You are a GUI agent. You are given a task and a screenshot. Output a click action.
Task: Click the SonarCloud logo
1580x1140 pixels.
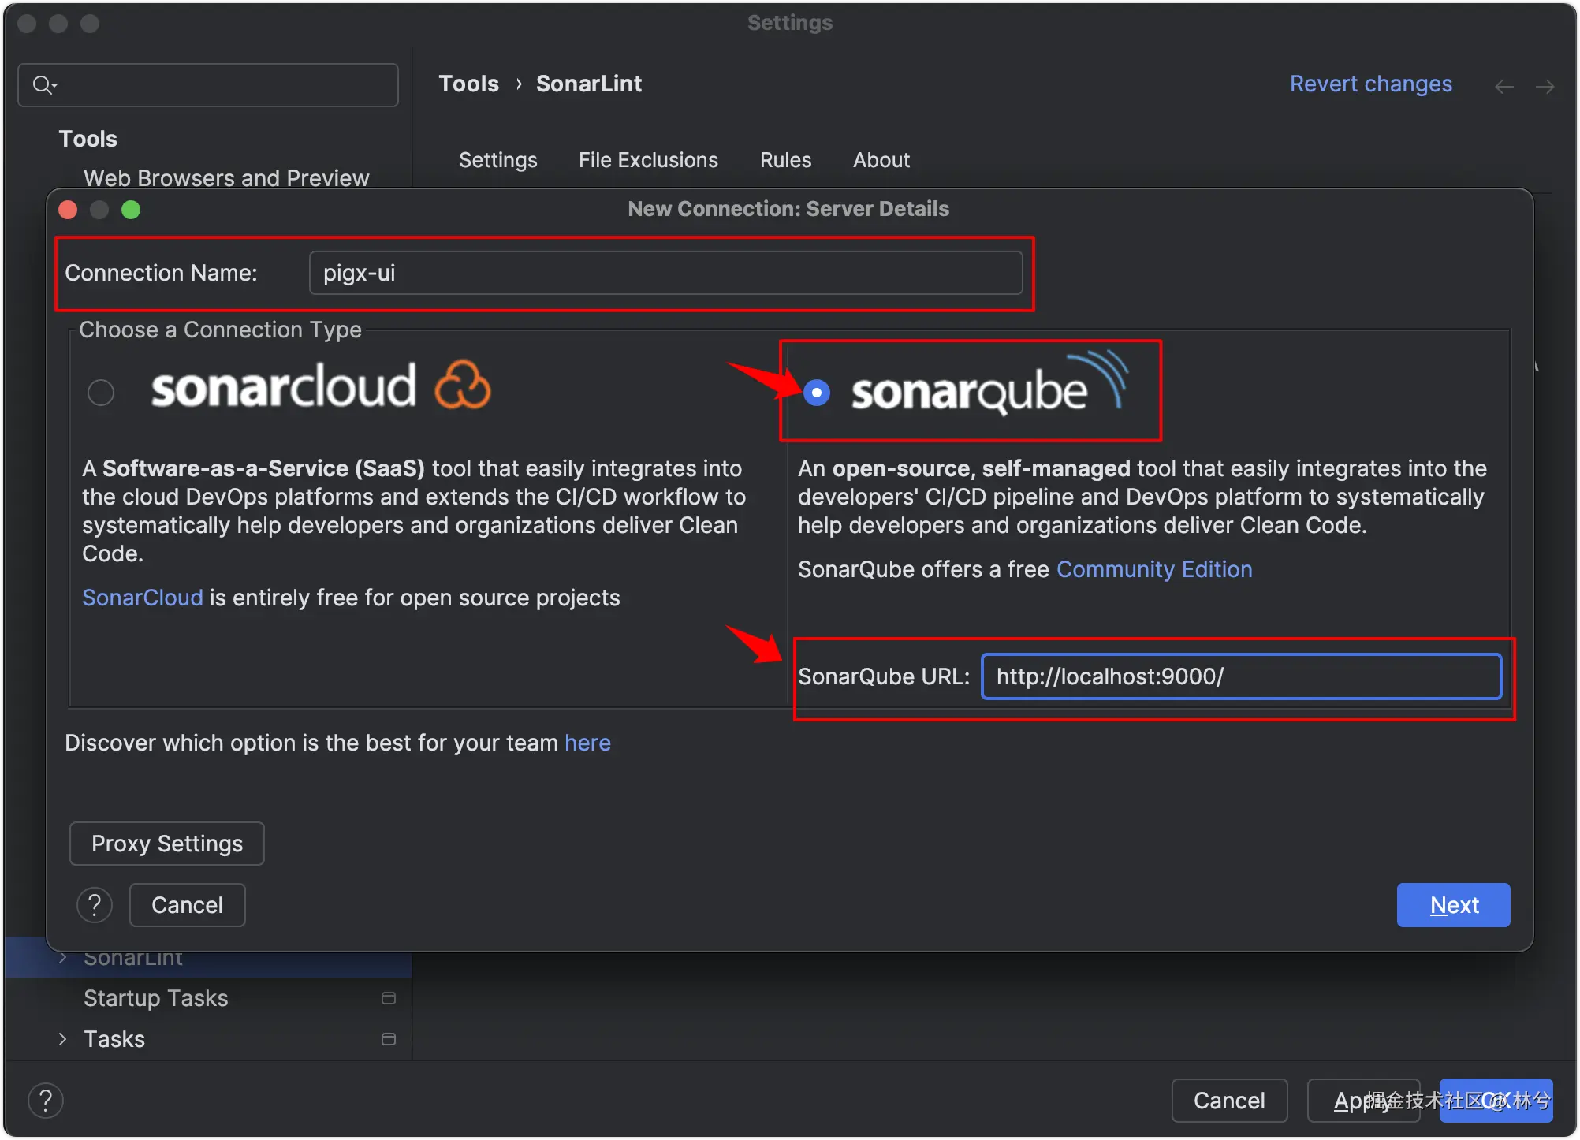pyautogui.click(x=321, y=386)
